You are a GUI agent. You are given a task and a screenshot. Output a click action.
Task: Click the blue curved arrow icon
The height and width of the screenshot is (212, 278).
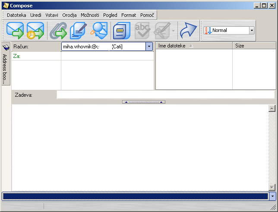(188, 31)
